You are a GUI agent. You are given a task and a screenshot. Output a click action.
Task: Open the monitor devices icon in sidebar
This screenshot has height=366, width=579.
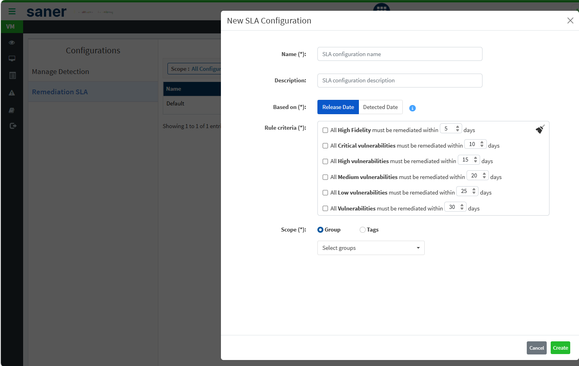click(x=12, y=58)
